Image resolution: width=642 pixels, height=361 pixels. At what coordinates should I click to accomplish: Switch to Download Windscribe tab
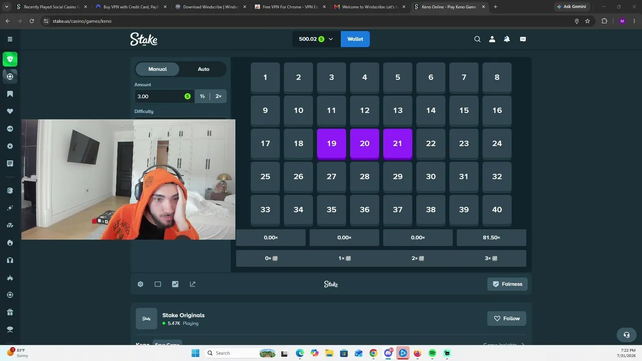(211, 7)
